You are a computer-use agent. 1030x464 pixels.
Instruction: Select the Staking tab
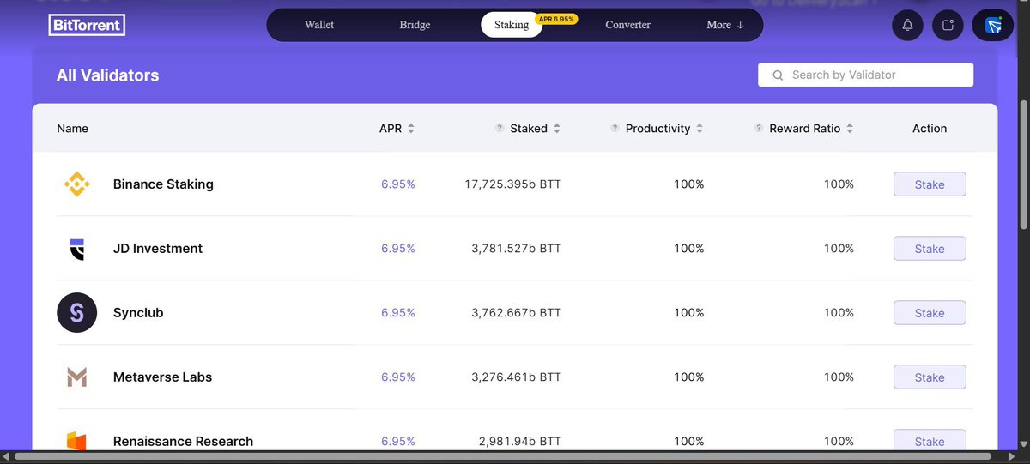[512, 25]
